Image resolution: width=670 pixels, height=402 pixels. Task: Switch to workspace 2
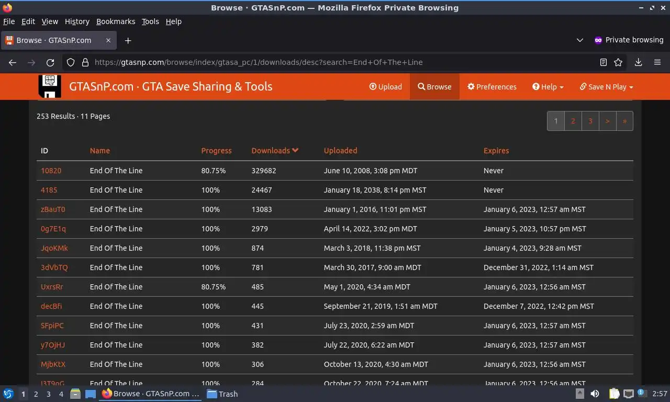click(x=36, y=394)
